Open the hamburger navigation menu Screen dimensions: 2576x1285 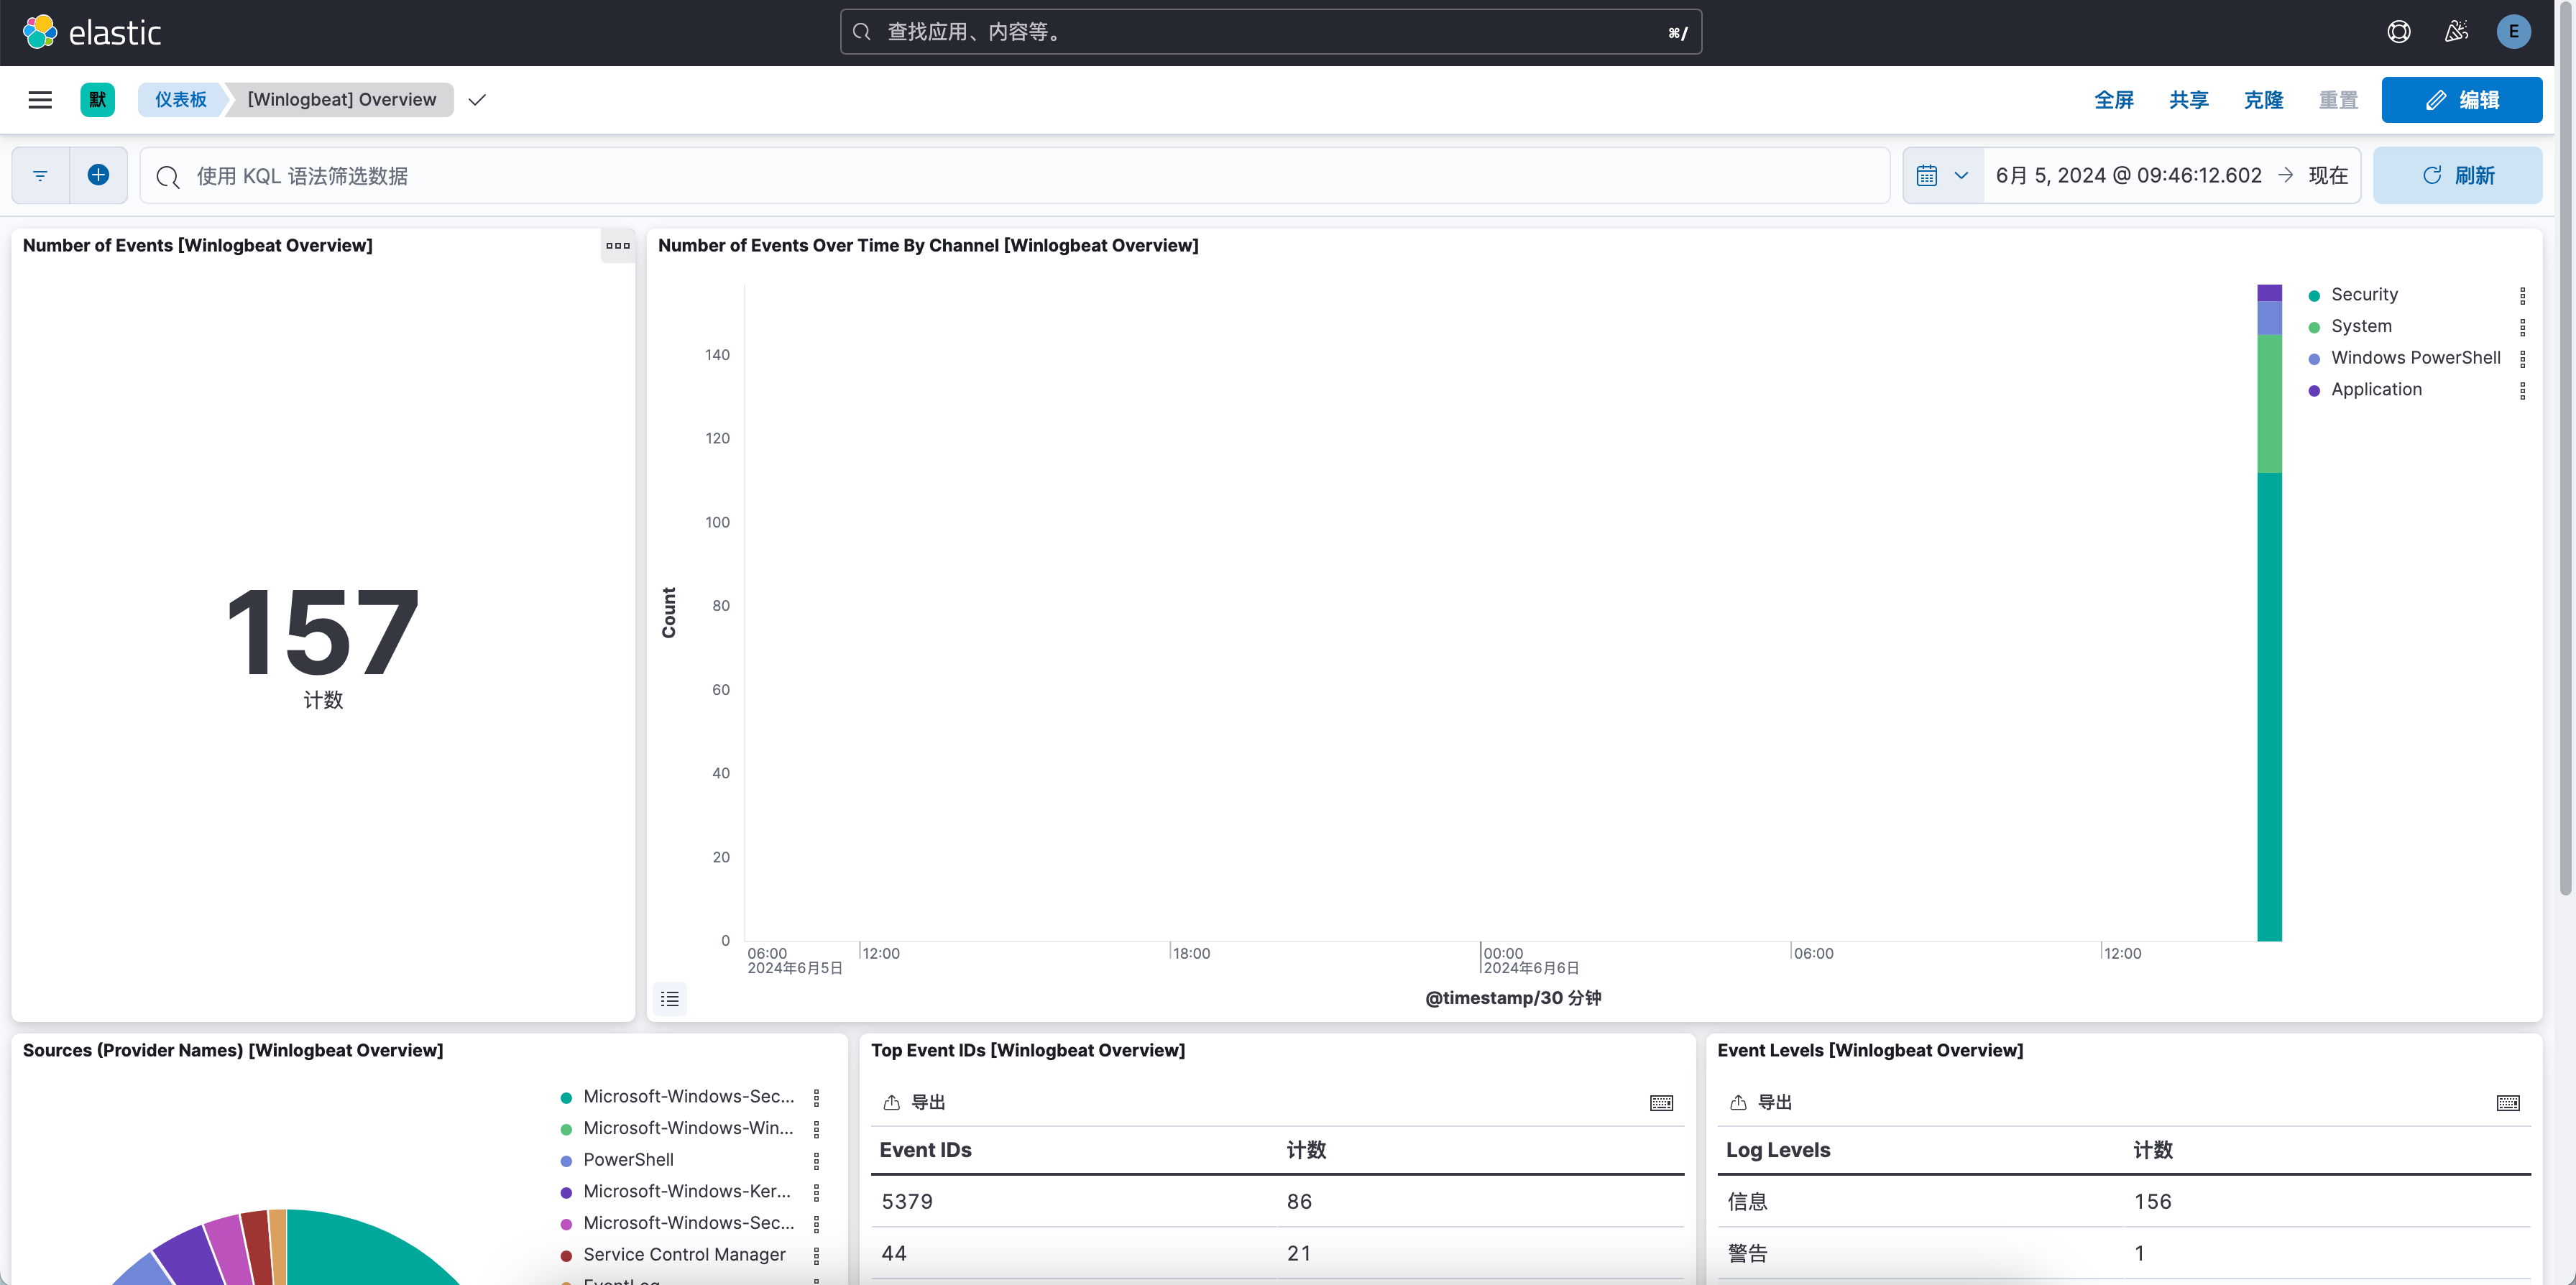coord(40,100)
